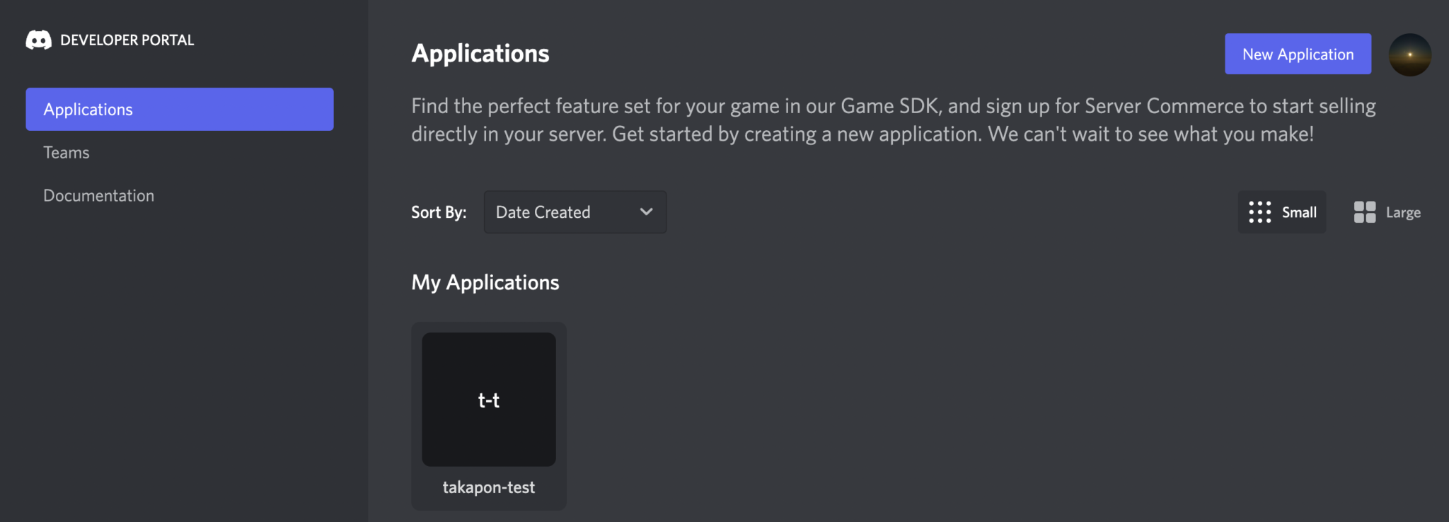Click the empty area below Documentation
Viewport: 1449px width, 522px height.
coord(180,354)
